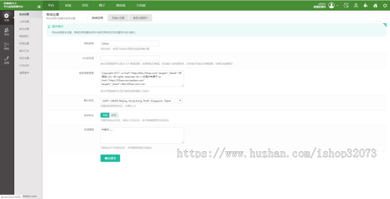Click the site name field containing 33hao

pos(130,43)
